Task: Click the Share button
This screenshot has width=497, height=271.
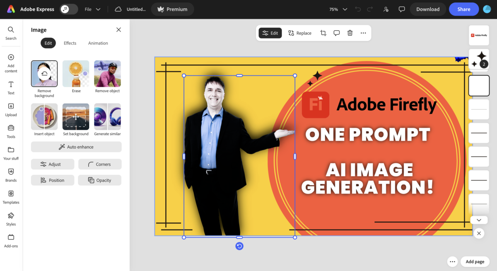Action: coord(464,9)
